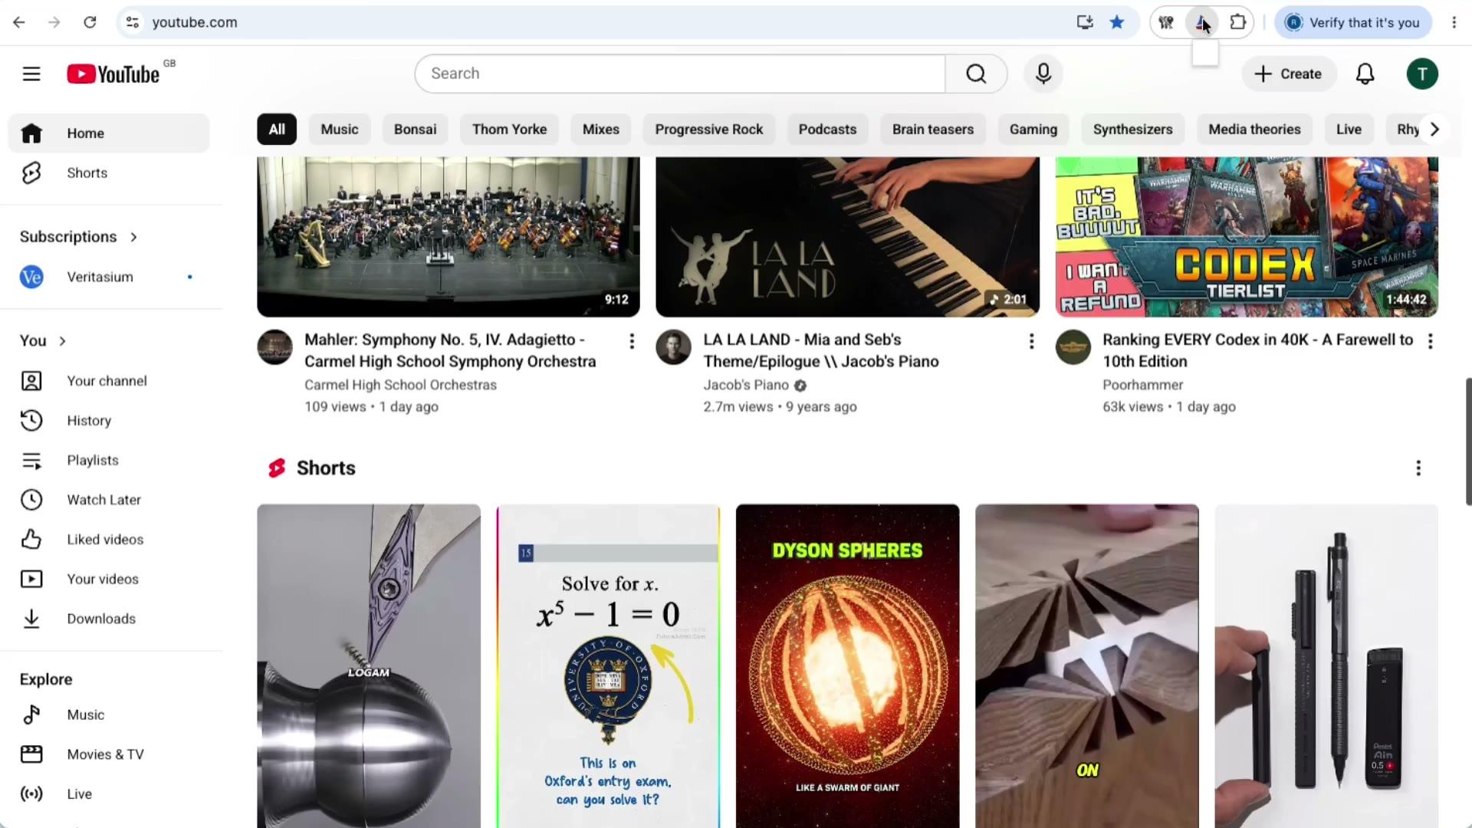Open the Dyson Spheres short
The width and height of the screenshot is (1472, 828).
847,665
